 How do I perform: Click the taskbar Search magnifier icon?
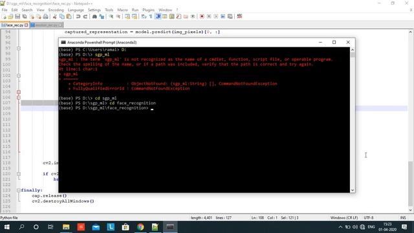(x=21, y=227)
